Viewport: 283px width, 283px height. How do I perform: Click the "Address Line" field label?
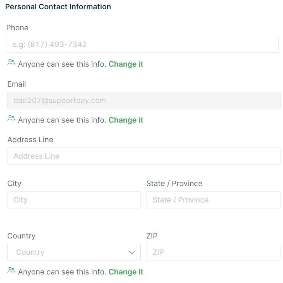[30, 140]
